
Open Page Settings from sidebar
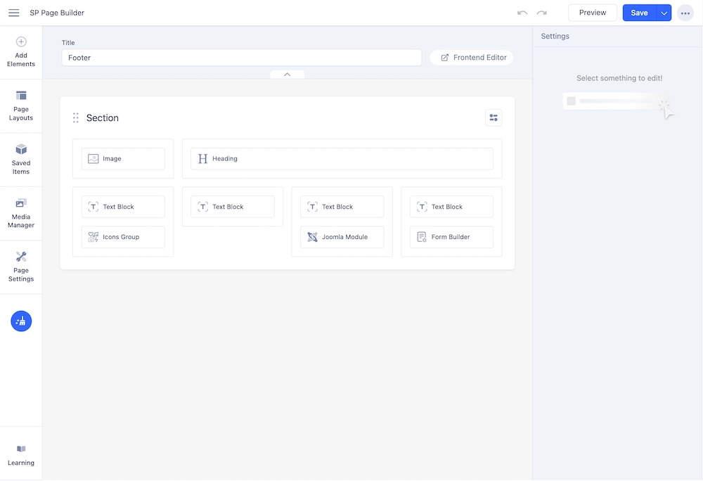21,267
